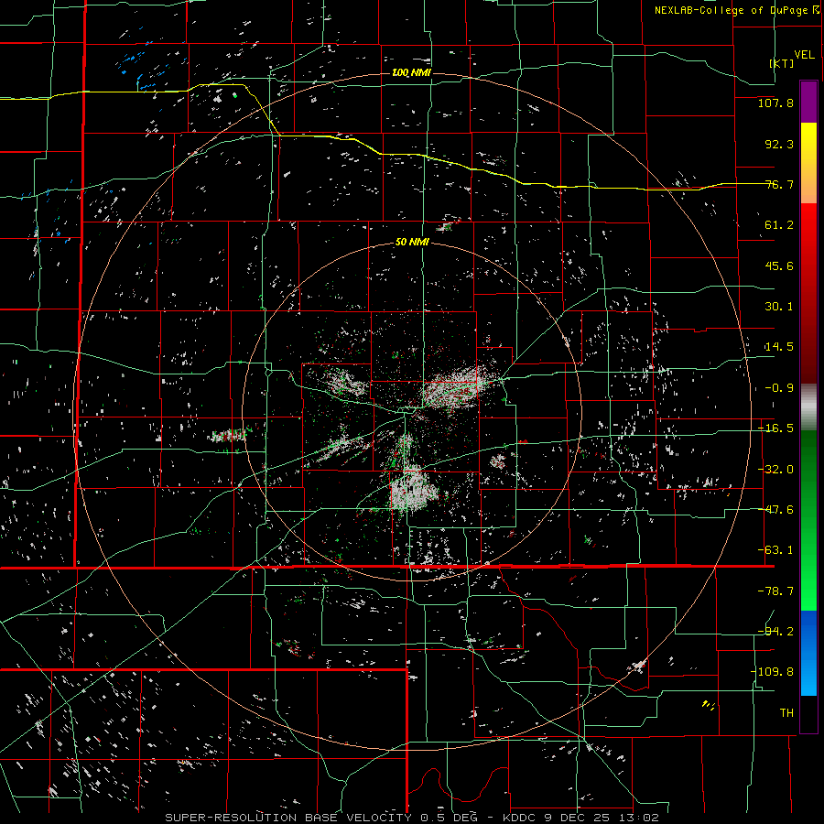Click the -0.9 velocity legend value

click(779, 388)
